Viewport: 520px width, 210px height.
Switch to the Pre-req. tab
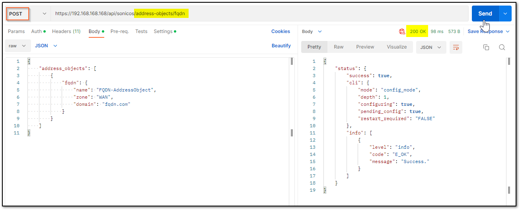pos(120,31)
